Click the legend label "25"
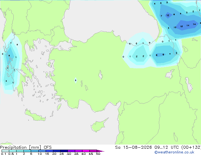 pyautogui.click(x=62, y=154)
